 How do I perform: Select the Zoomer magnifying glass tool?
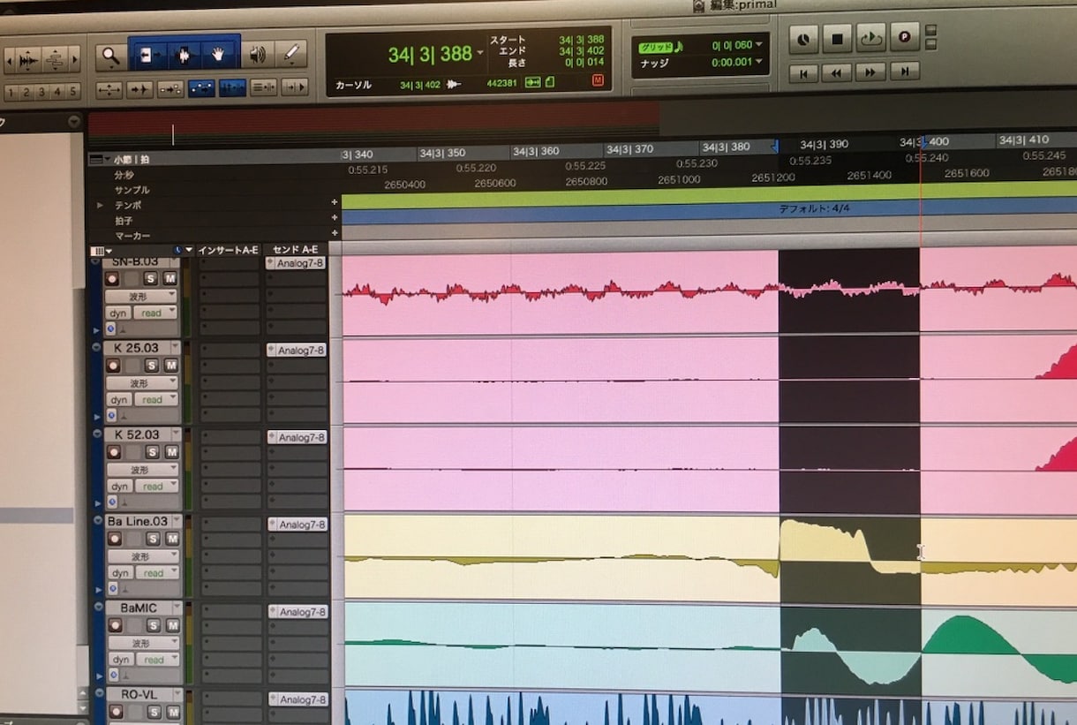tap(109, 56)
